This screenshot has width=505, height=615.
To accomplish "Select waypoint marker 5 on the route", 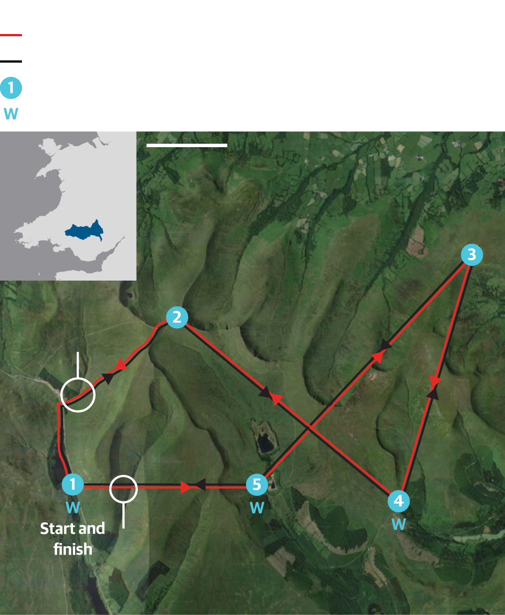I will click(x=257, y=485).
